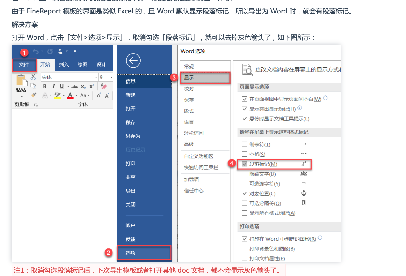Select 常规 category in Word 选项
Viewport: 406px width, 276px height.
(x=206, y=66)
